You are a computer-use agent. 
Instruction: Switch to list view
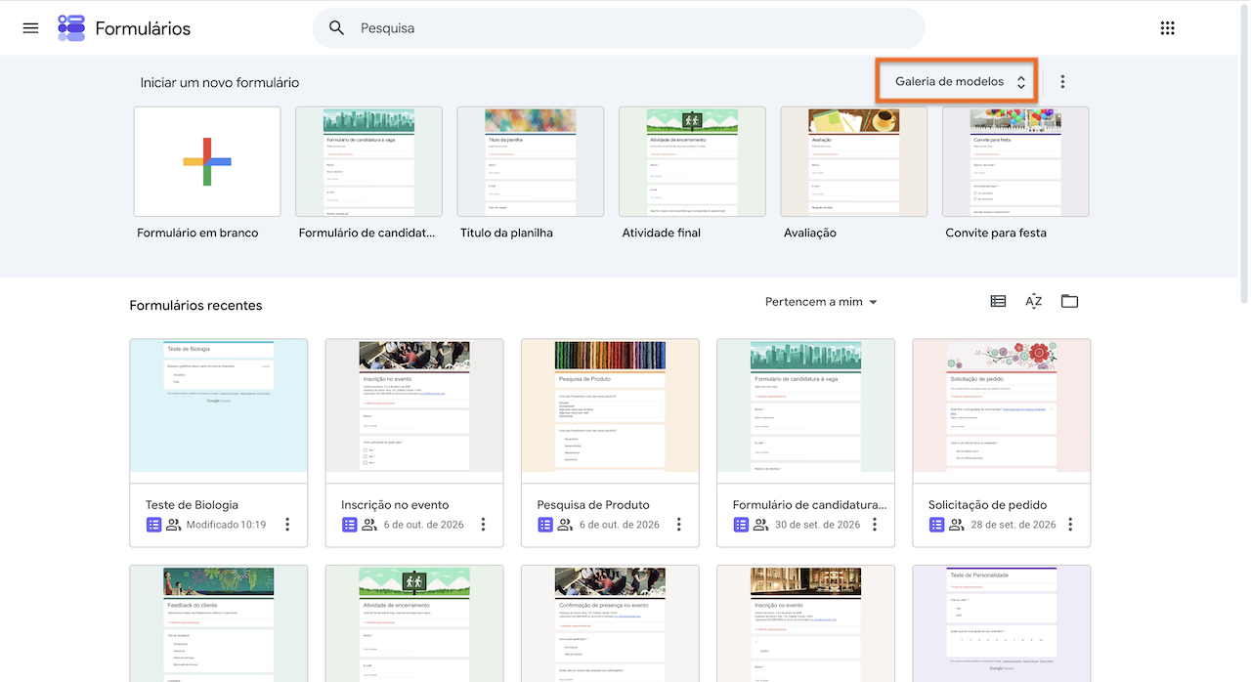pyautogui.click(x=998, y=302)
